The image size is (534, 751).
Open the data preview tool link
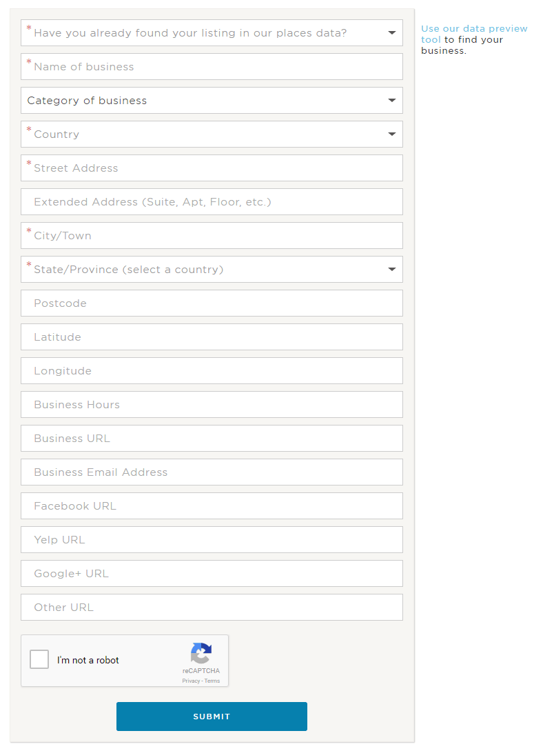[x=473, y=29]
